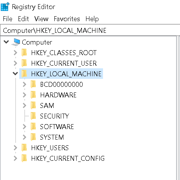Click the BCD00000000 folder icon
This screenshot has height=180, width=180.
pos(33,84)
